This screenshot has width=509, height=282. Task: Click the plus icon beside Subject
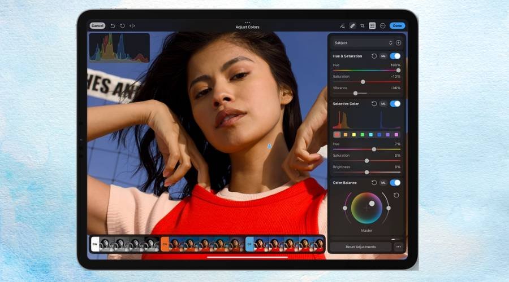pos(398,43)
